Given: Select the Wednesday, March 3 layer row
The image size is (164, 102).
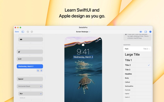Looking at the screenshot, I should click(x=30, y=66).
